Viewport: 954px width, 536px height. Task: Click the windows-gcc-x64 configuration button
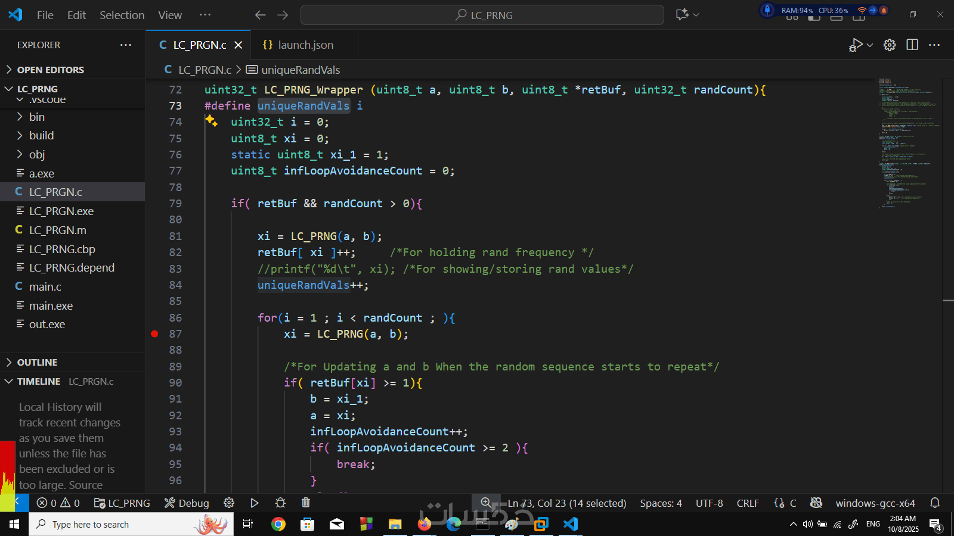tap(875, 503)
